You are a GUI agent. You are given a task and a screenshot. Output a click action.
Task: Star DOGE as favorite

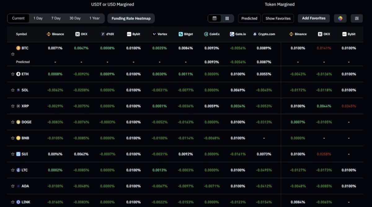pos(13,122)
